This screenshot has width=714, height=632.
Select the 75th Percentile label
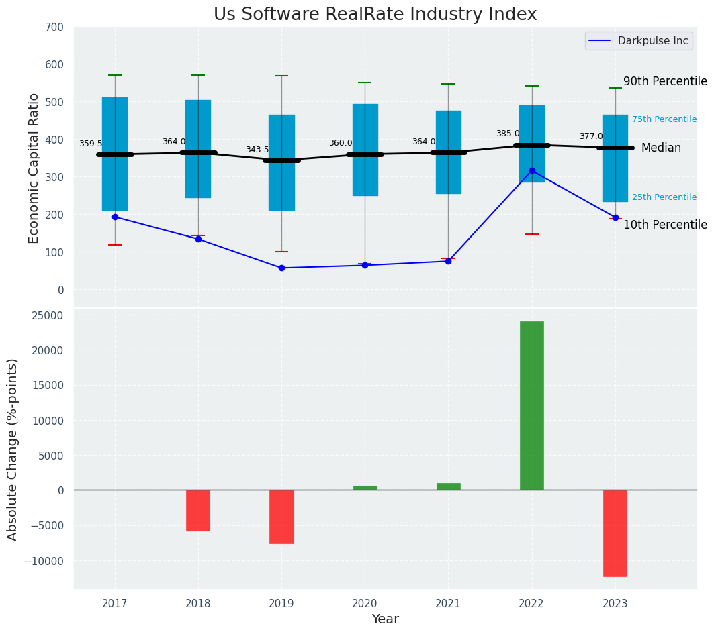(664, 119)
